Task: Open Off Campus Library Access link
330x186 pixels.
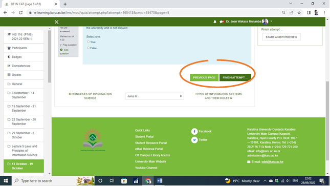Action: pyautogui.click(x=152, y=155)
